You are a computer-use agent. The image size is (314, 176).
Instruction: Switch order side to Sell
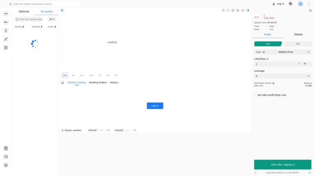coord(298,44)
